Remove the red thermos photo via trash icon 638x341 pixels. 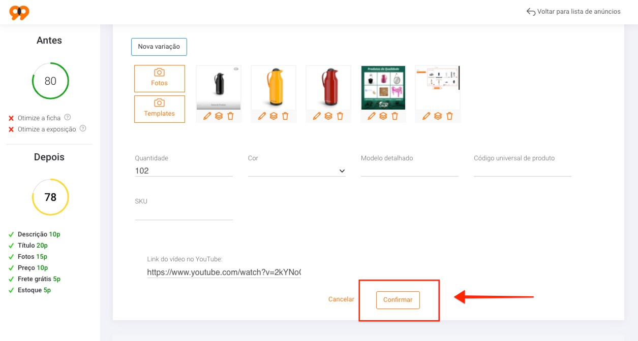(x=340, y=116)
